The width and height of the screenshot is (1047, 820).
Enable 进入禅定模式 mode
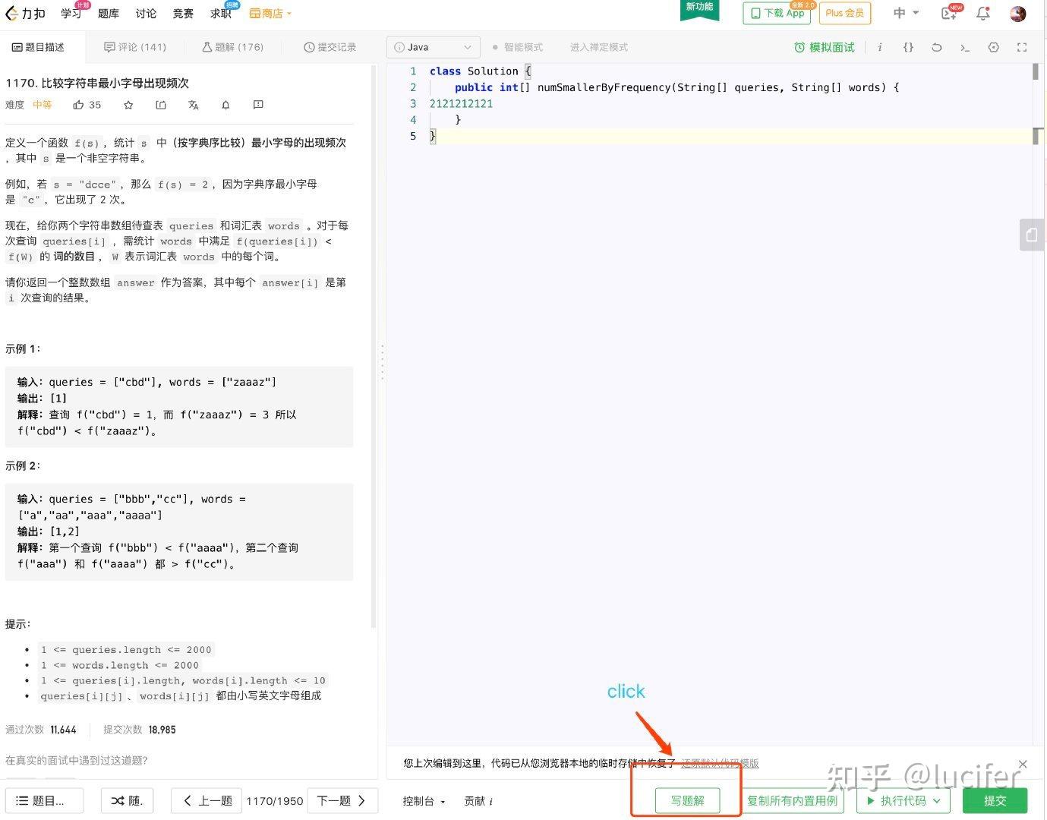(598, 47)
